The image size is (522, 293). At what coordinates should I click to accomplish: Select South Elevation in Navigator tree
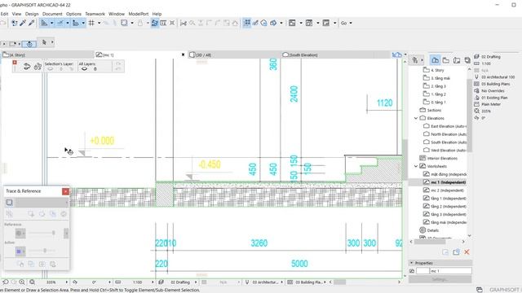click(x=449, y=142)
